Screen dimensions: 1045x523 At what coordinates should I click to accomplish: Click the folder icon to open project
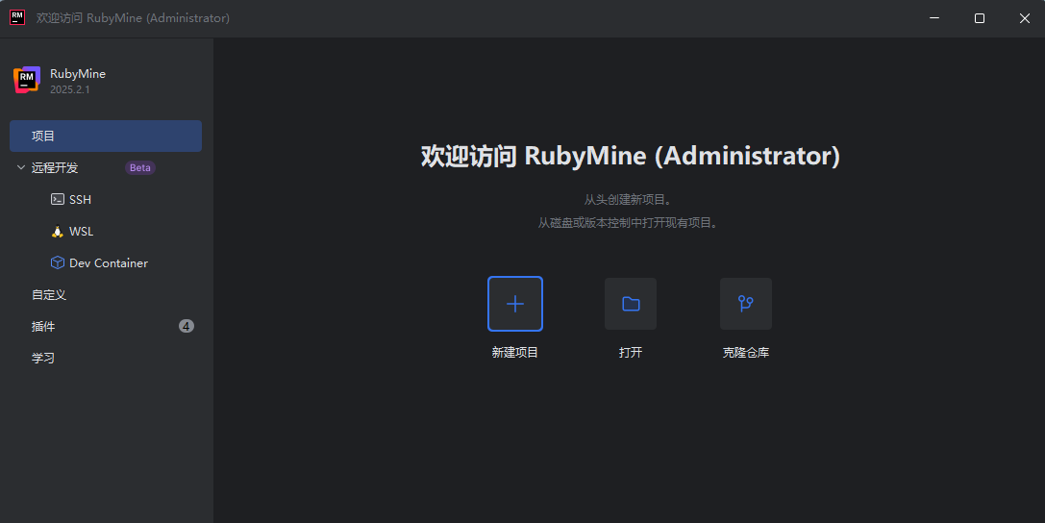tap(631, 304)
